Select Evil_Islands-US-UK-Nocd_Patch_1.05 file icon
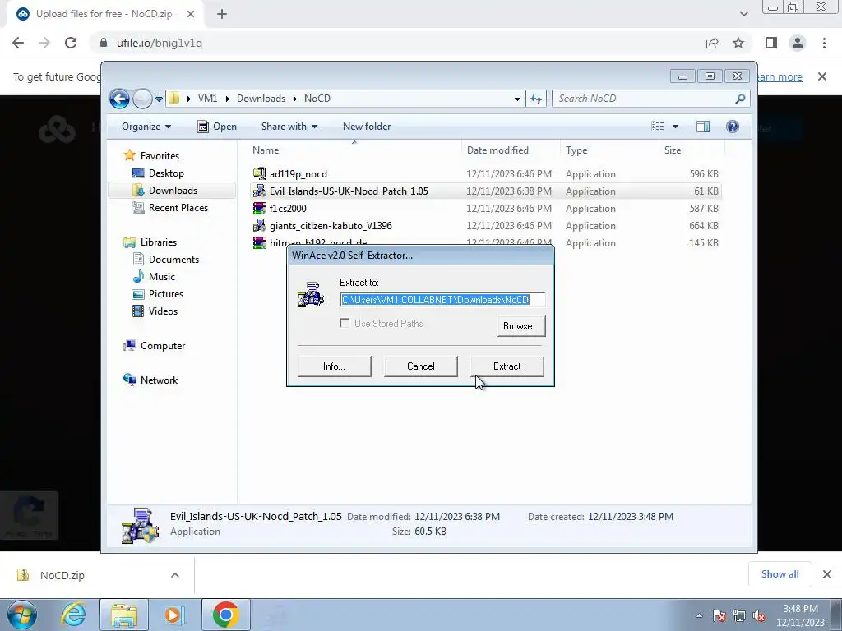This screenshot has width=842, height=631. coord(259,191)
